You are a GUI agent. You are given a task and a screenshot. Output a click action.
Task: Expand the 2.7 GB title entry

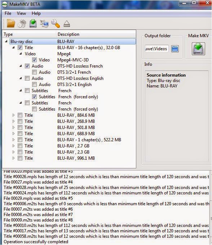coord(13,146)
